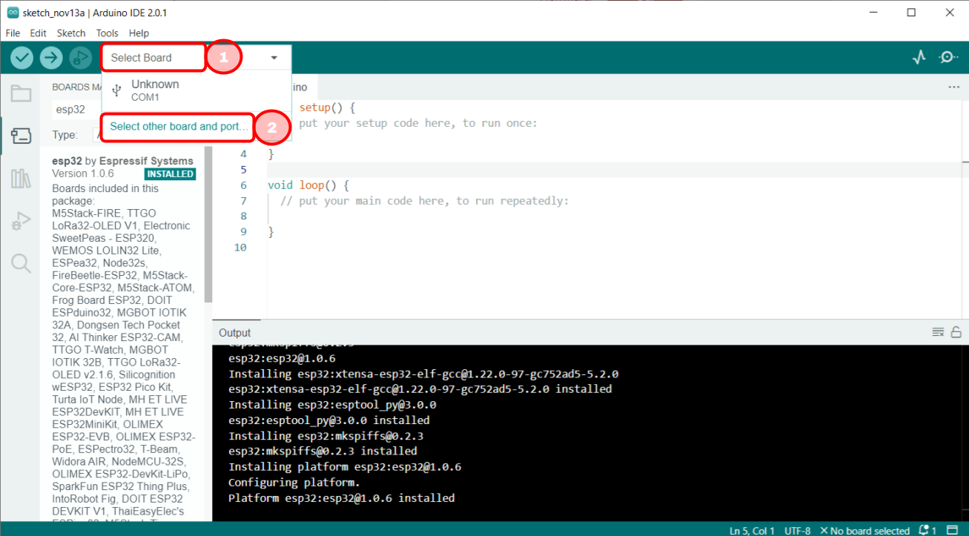Open the Select Board dropdown arrow
The image size is (969, 536).
(274, 57)
